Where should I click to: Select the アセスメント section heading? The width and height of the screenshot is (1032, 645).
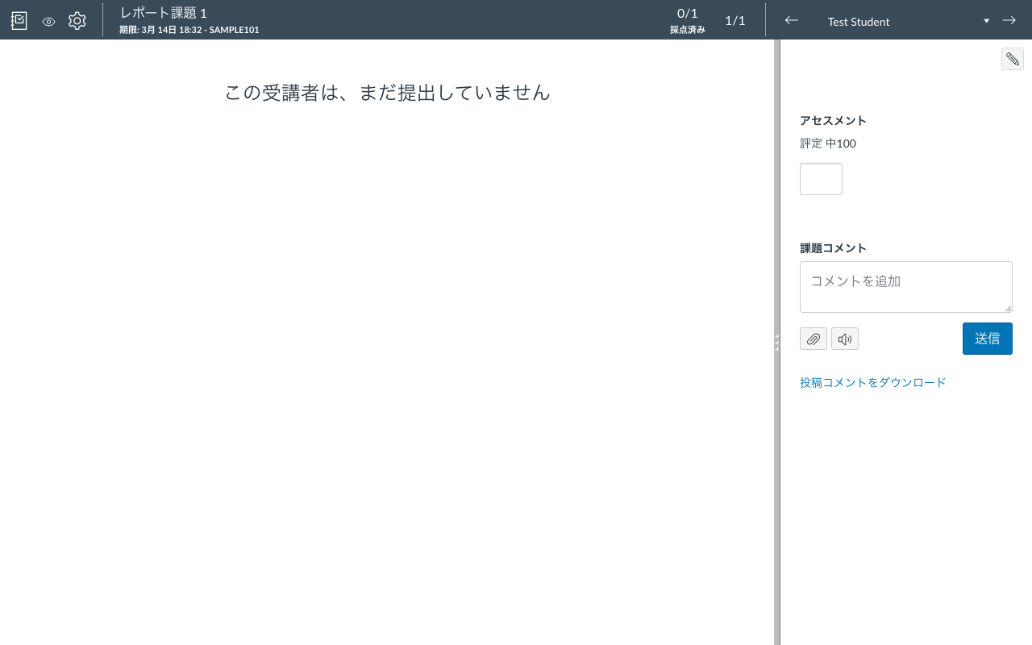click(832, 120)
